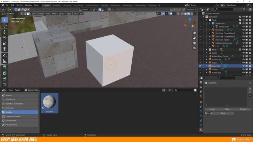This screenshot has width=253, height=142.
Task: Open the Object Data properties tab
Action: (x=201, y=125)
